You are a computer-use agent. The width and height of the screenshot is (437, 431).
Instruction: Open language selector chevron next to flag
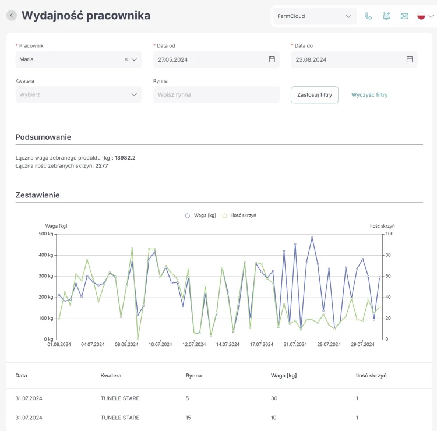pos(431,16)
